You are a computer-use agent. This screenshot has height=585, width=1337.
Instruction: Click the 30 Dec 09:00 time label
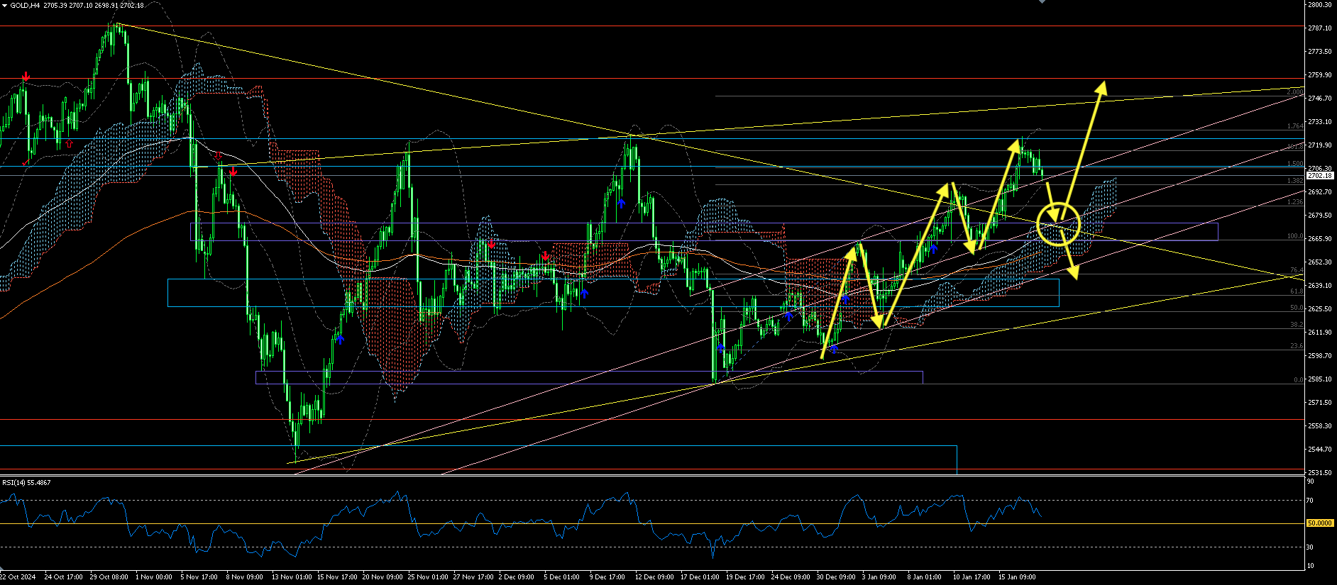[x=837, y=577]
